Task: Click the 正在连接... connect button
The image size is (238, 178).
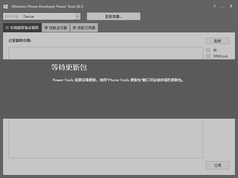Action: point(114,16)
